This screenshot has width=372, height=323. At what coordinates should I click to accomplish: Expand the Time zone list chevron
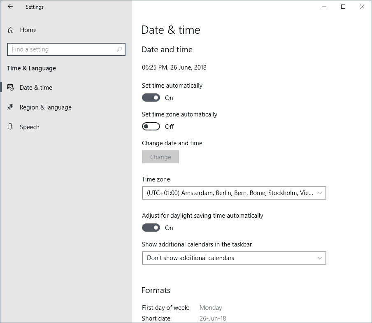pos(320,193)
